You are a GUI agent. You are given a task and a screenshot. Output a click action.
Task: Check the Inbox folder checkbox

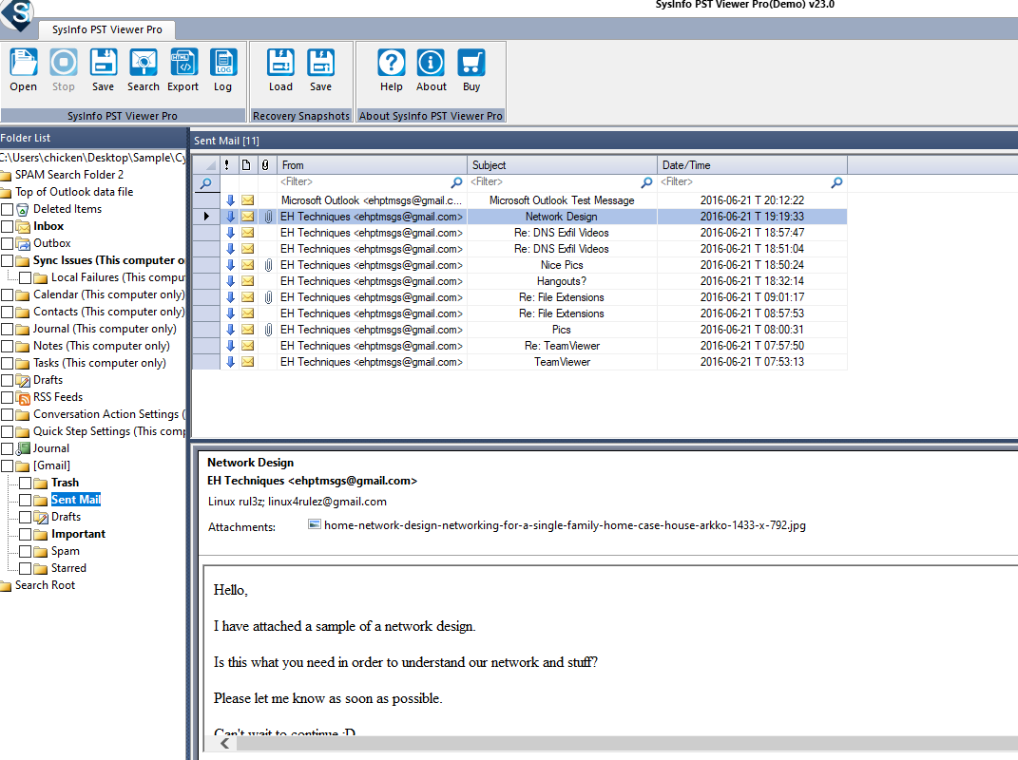tap(8, 226)
